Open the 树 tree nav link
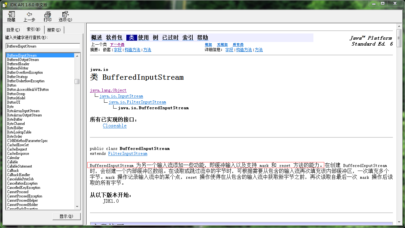Viewport: 405px width, 228px height. (156, 38)
